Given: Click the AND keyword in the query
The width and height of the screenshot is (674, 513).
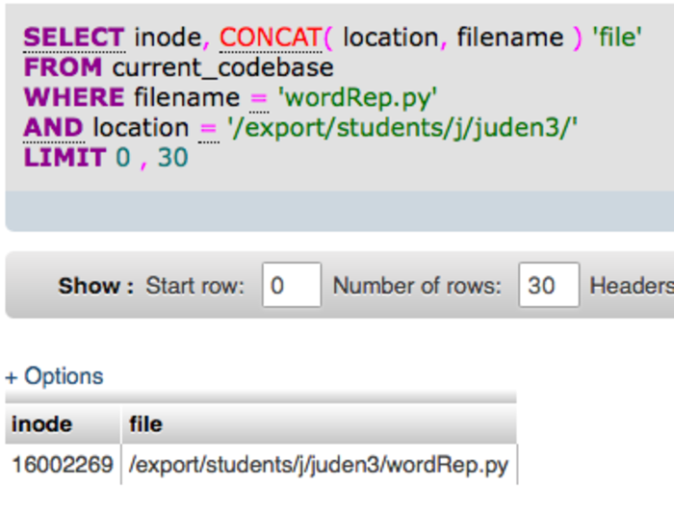Looking at the screenshot, I should [x=54, y=127].
